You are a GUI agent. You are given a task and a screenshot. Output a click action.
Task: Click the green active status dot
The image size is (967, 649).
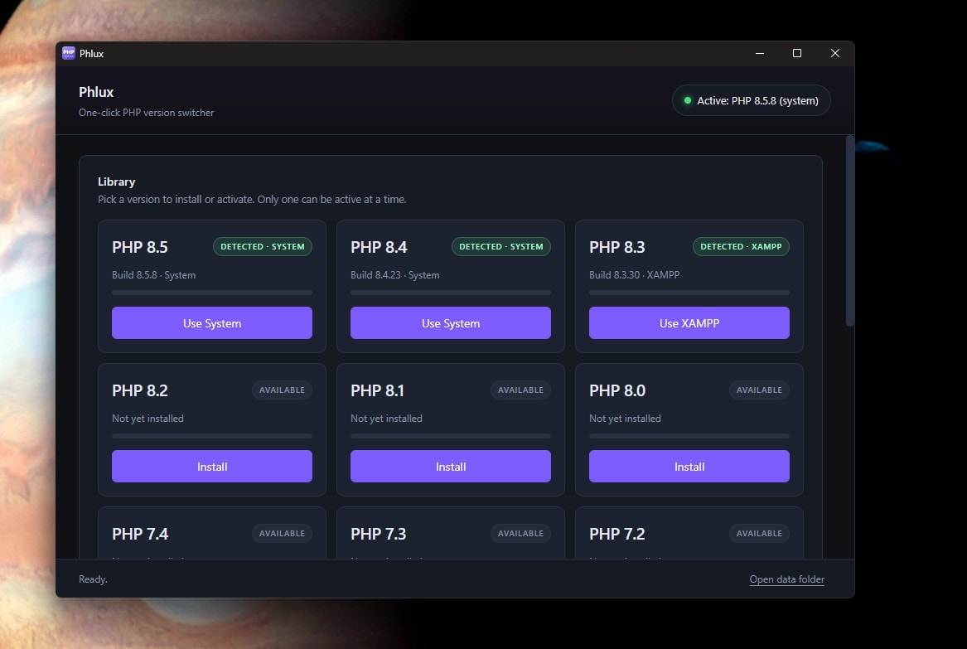click(x=687, y=100)
